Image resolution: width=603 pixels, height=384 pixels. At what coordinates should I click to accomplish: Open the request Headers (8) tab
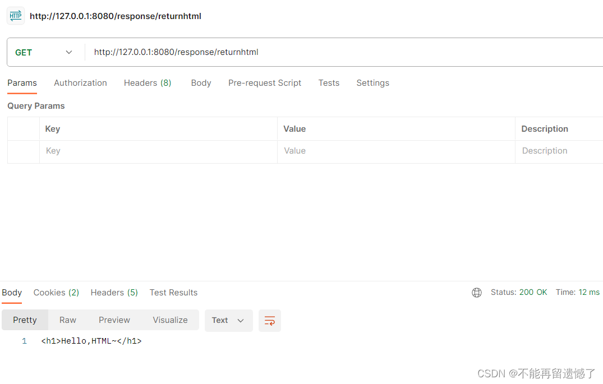point(148,83)
